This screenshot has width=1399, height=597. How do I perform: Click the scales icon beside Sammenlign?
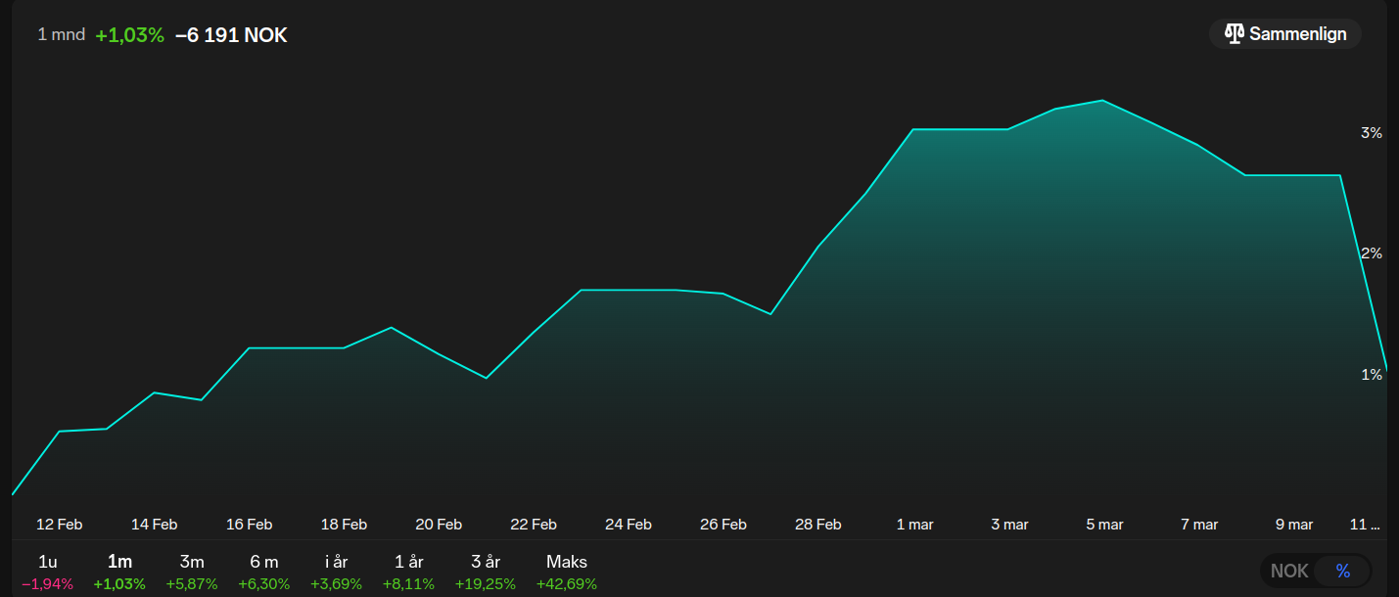coord(1234,34)
